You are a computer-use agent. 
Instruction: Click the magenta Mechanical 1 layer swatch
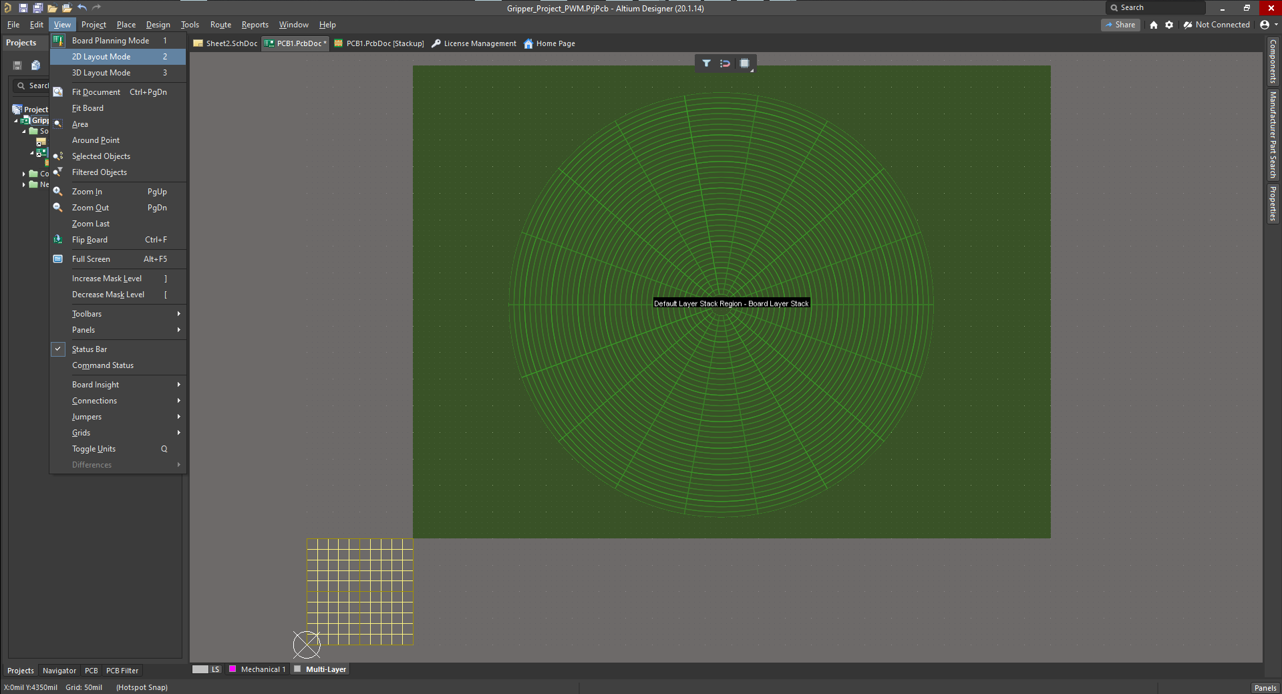[232, 669]
